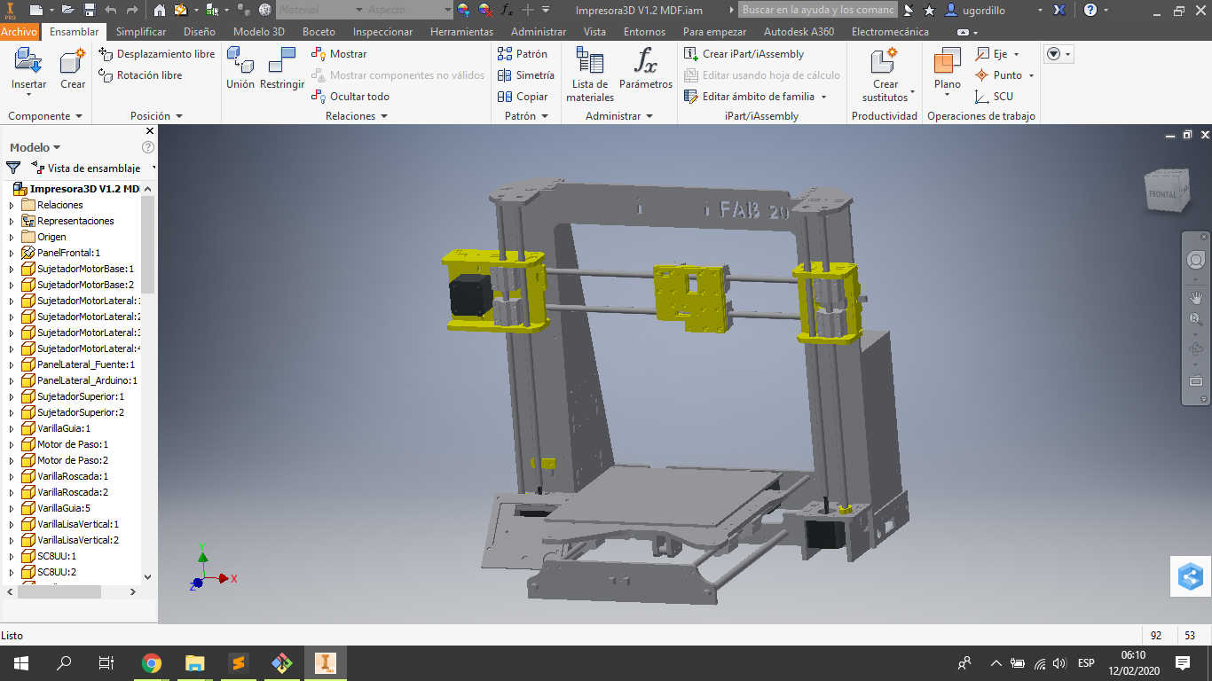Click the Home icon in the quick access toolbar
Screen dimensions: 1212x681
point(159,10)
